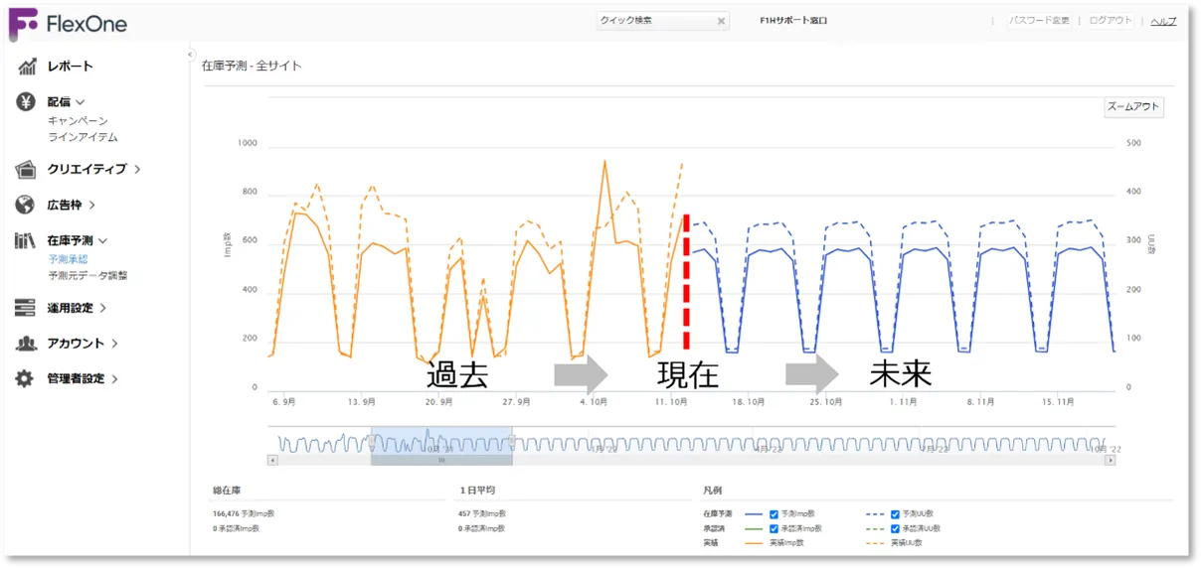Toggle the 予測UU数 legend checkbox
Viewport: 1201px width, 568px height.
coord(897,514)
